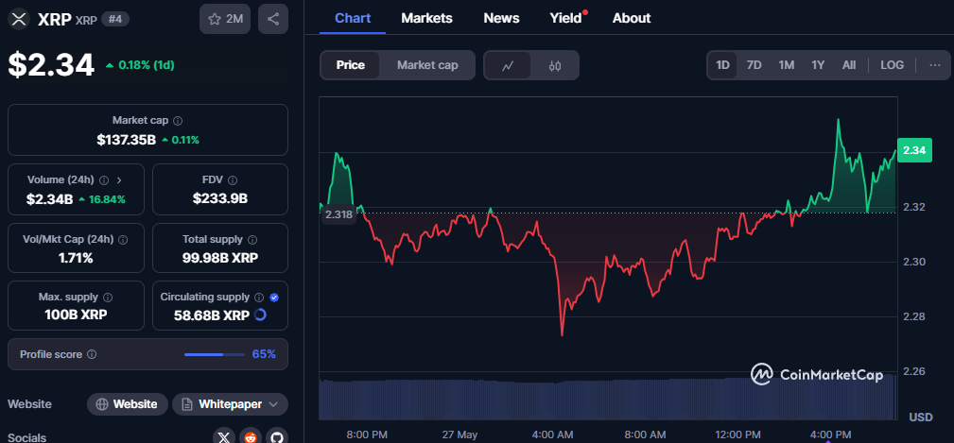This screenshot has width=954, height=443.
Task: Click the 27 May date axis label
Action: click(460, 435)
